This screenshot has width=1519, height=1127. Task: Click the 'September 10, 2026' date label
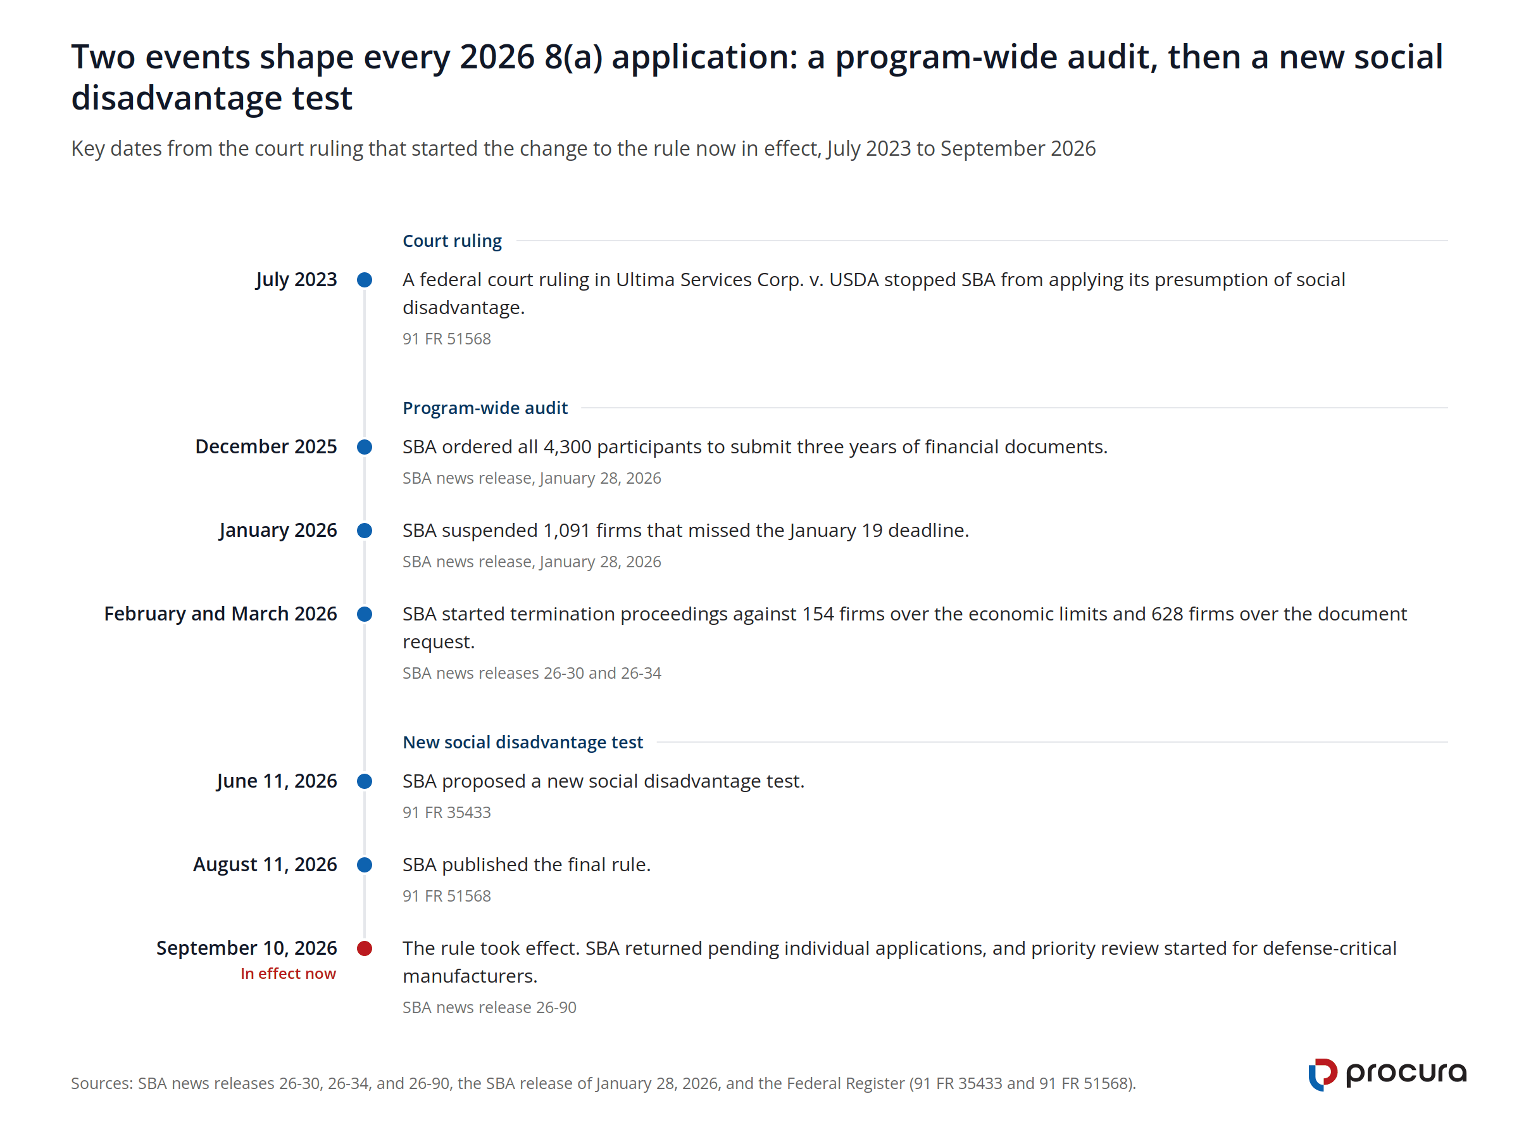(x=246, y=948)
